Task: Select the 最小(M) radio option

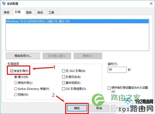Action: (16, 77)
